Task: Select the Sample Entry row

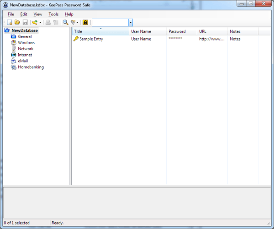Action: 165,39
